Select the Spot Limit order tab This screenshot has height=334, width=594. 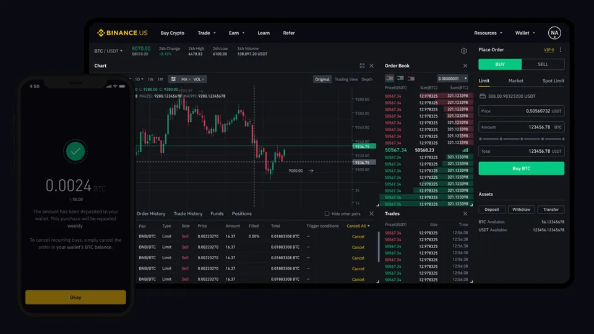click(553, 80)
